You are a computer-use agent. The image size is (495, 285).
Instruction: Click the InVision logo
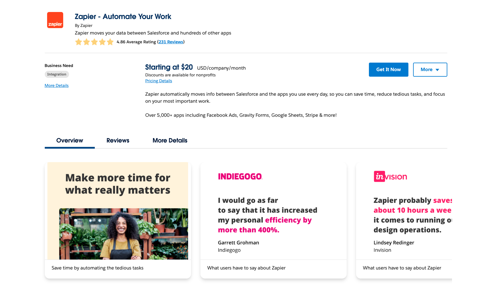point(390,176)
